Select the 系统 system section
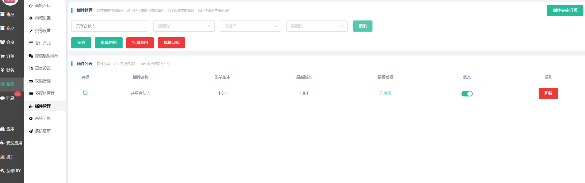Screen dimensions: 585x183 [x=12, y=84]
